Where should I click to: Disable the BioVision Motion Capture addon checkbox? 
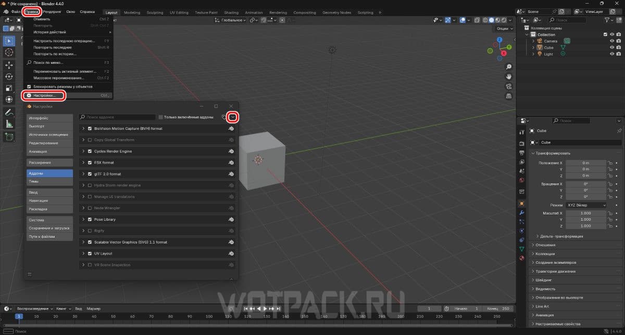(90, 128)
